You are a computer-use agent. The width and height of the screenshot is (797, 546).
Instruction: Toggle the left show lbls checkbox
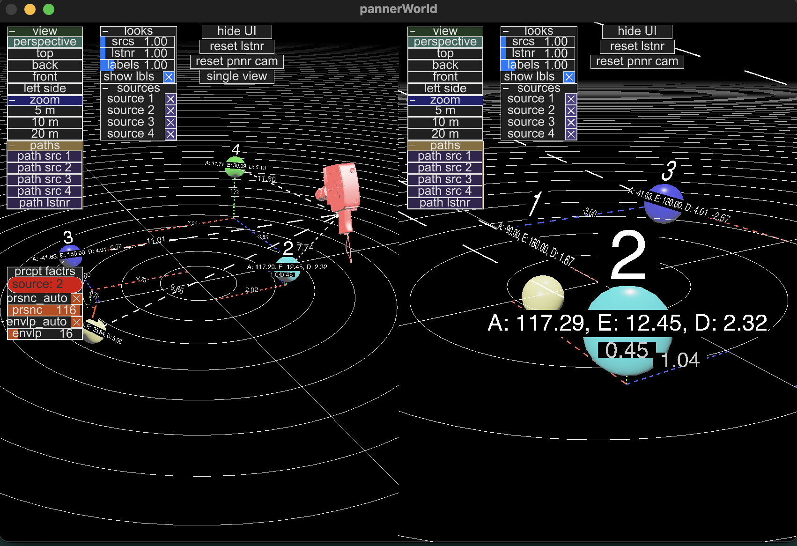point(169,77)
